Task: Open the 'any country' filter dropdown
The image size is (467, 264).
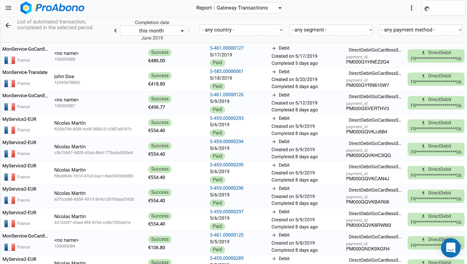Action: (x=241, y=30)
